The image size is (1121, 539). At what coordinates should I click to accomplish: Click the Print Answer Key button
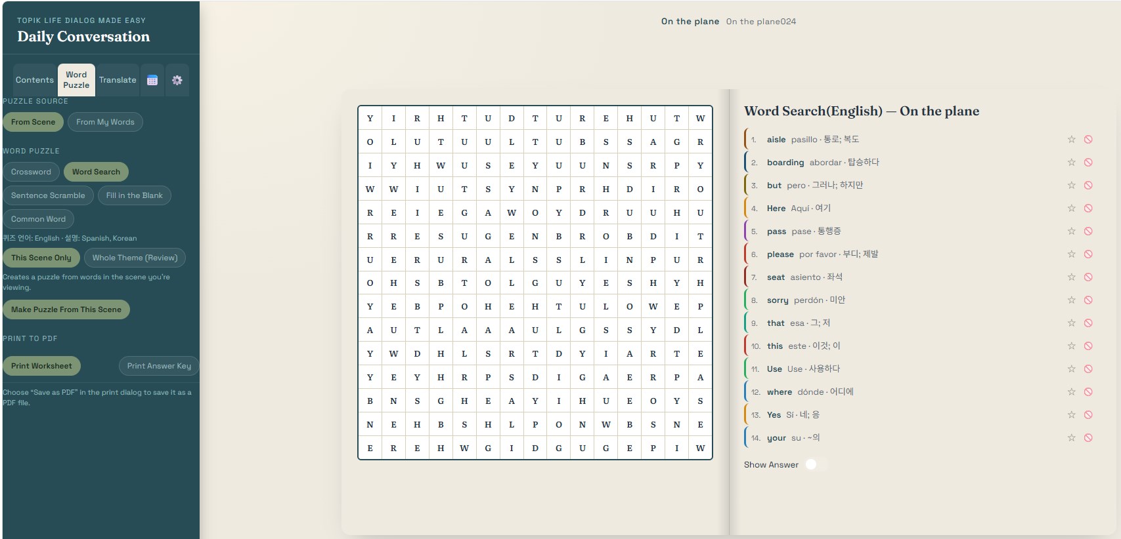point(159,366)
